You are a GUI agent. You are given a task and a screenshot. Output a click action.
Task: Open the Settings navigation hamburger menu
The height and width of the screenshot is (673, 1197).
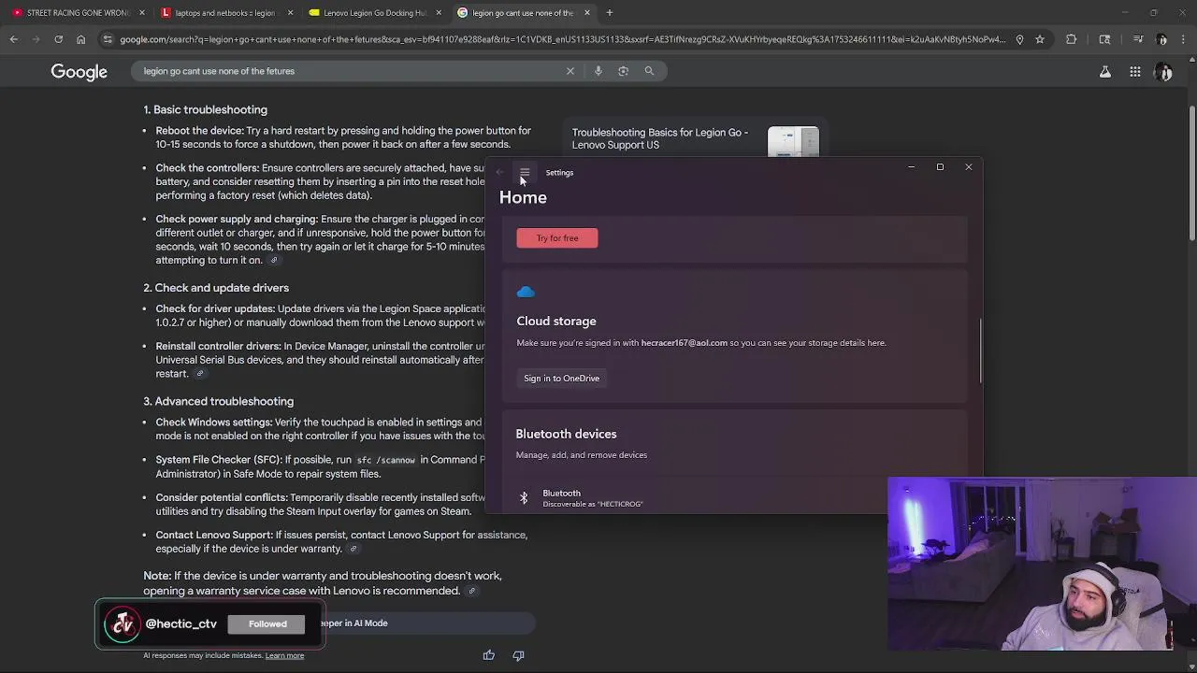pos(525,173)
